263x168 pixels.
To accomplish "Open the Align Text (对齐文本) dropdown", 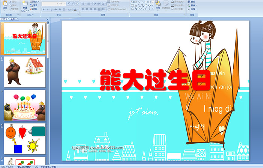I will [x=114, y=5].
